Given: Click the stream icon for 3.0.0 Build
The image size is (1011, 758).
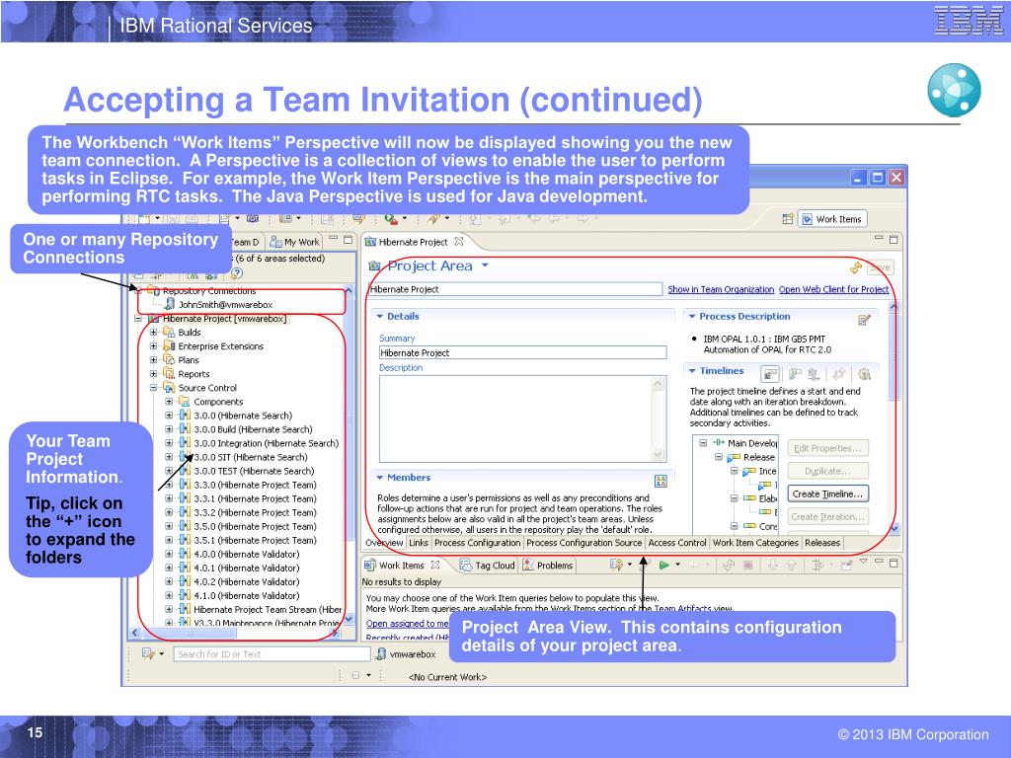Looking at the screenshot, I should tap(185, 429).
